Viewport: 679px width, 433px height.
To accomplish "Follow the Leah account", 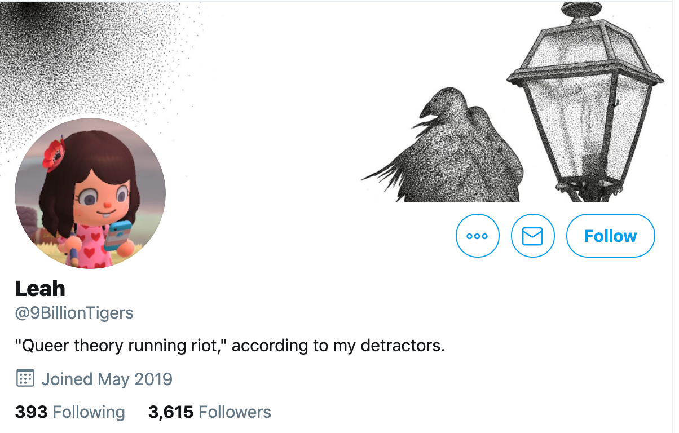I will pyautogui.click(x=610, y=236).
